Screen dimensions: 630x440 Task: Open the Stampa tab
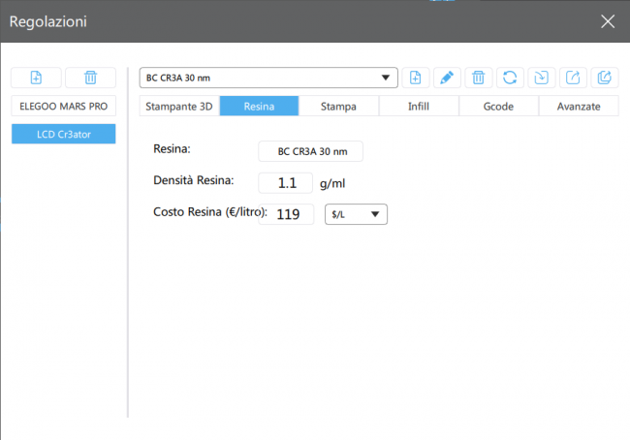pos(338,107)
